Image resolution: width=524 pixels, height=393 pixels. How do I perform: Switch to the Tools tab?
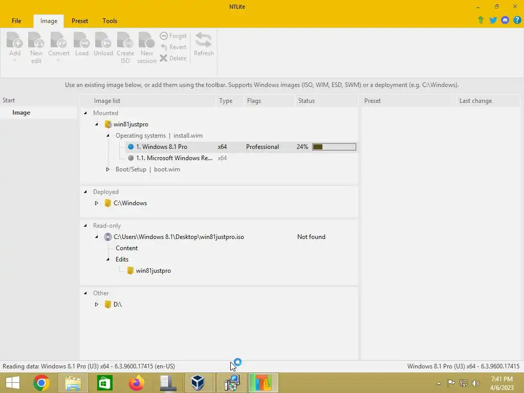coord(110,20)
